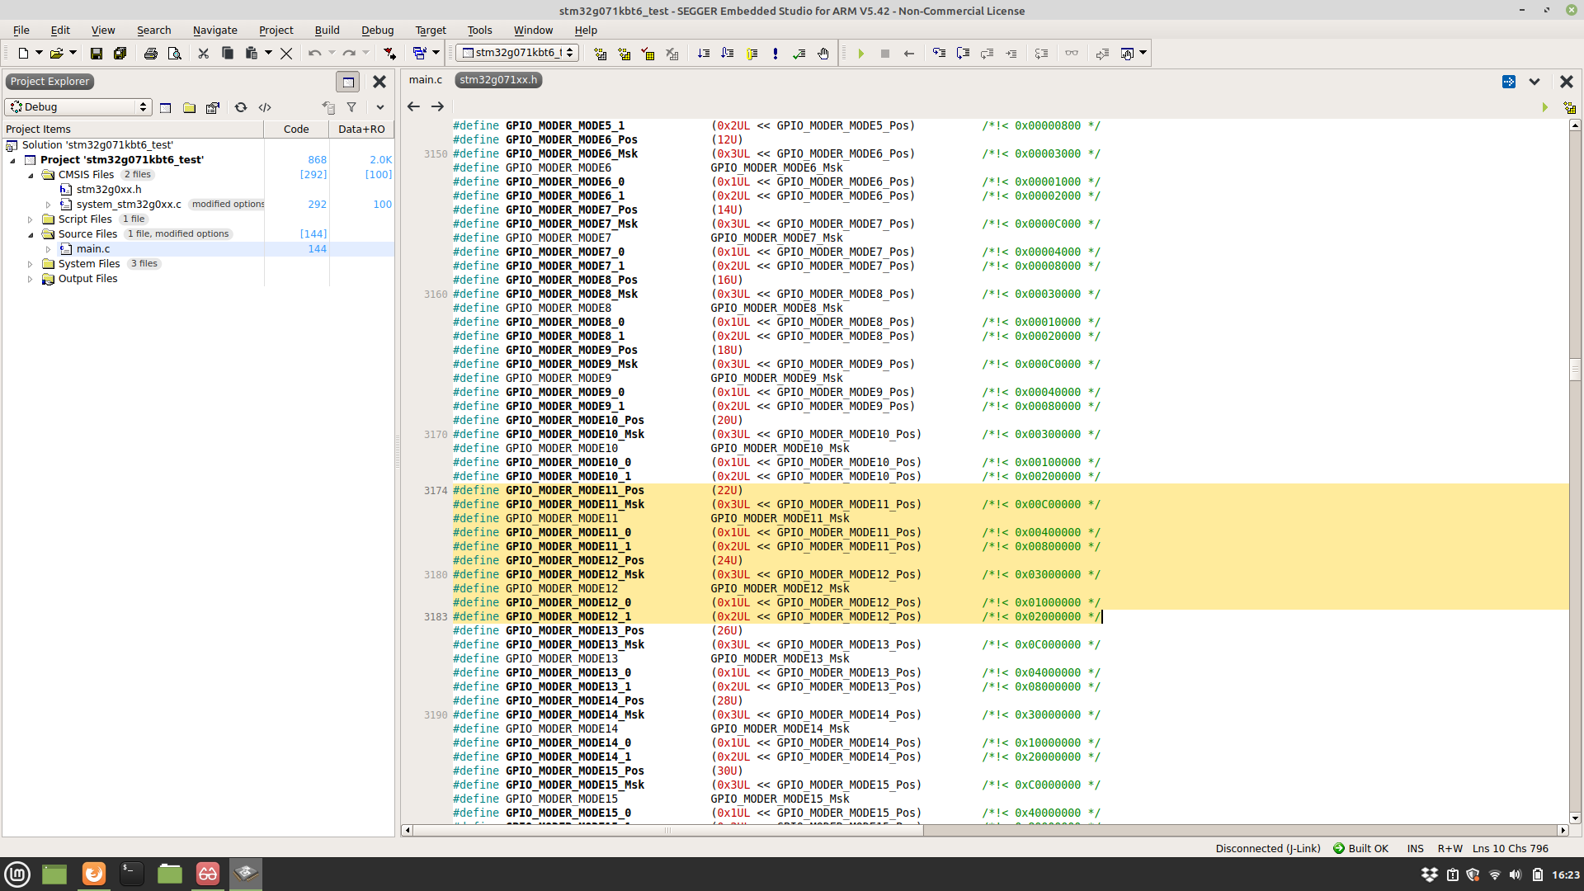Click the navigate back arrow in editor
The height and width of the screenshot is (891, 1584).
click(413, 106)
